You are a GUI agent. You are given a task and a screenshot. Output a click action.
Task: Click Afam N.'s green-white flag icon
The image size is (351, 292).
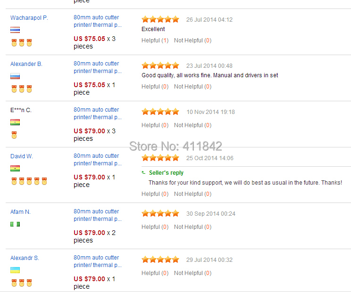point(15,224)
